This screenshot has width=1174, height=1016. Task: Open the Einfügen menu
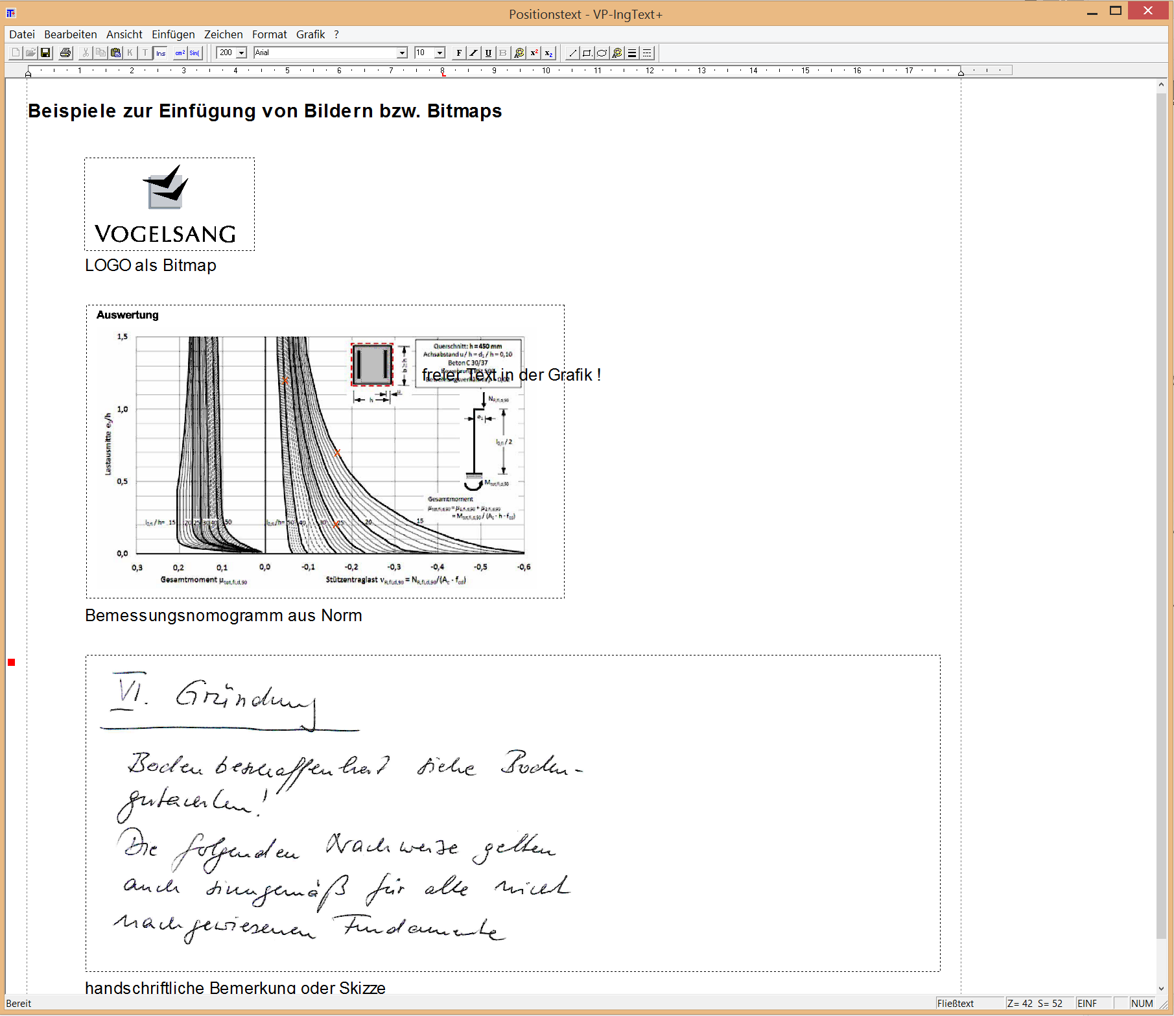coord(173,34)
